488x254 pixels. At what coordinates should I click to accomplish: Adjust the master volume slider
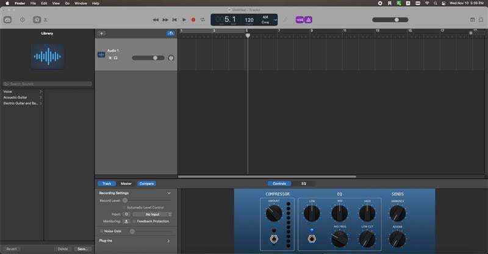tap(390, 20)
